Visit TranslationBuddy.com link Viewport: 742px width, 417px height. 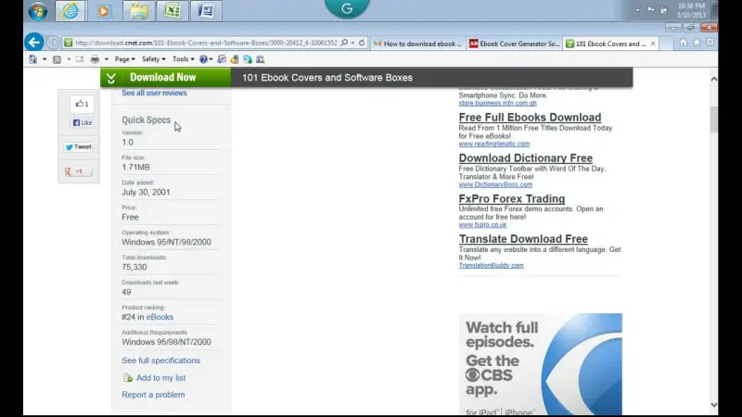pyautogui.click(x=492, y=265)
